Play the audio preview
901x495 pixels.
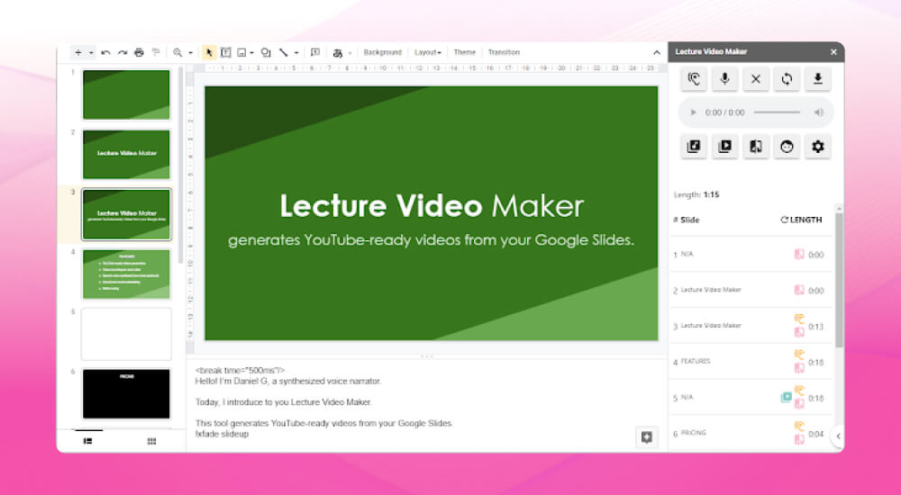693,112
